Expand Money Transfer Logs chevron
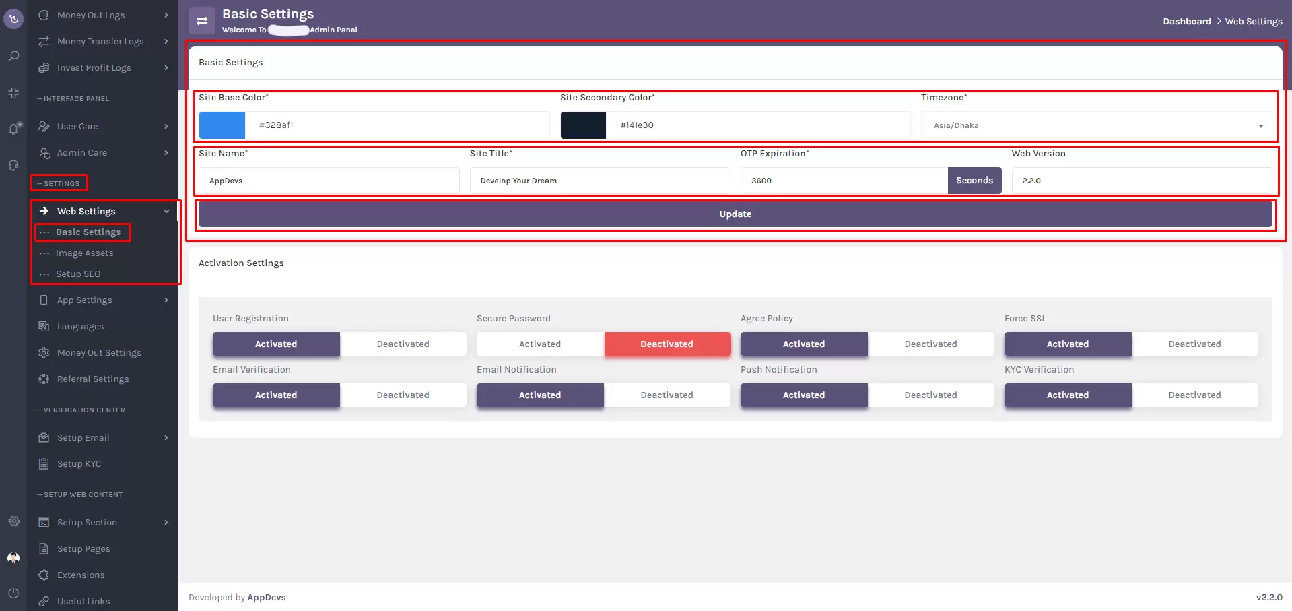This screenshot has width=1292, height=611. 166,41
